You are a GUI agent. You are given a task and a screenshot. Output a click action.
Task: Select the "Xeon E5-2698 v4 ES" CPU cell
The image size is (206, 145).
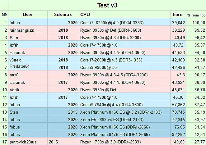(x=124, y=120)
